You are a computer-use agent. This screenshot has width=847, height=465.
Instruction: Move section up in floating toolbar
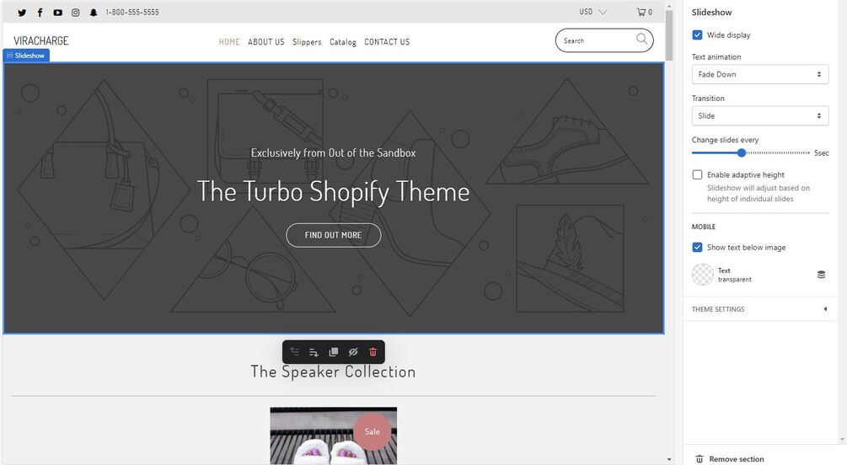pyautogui.click(x=294, y=351)
